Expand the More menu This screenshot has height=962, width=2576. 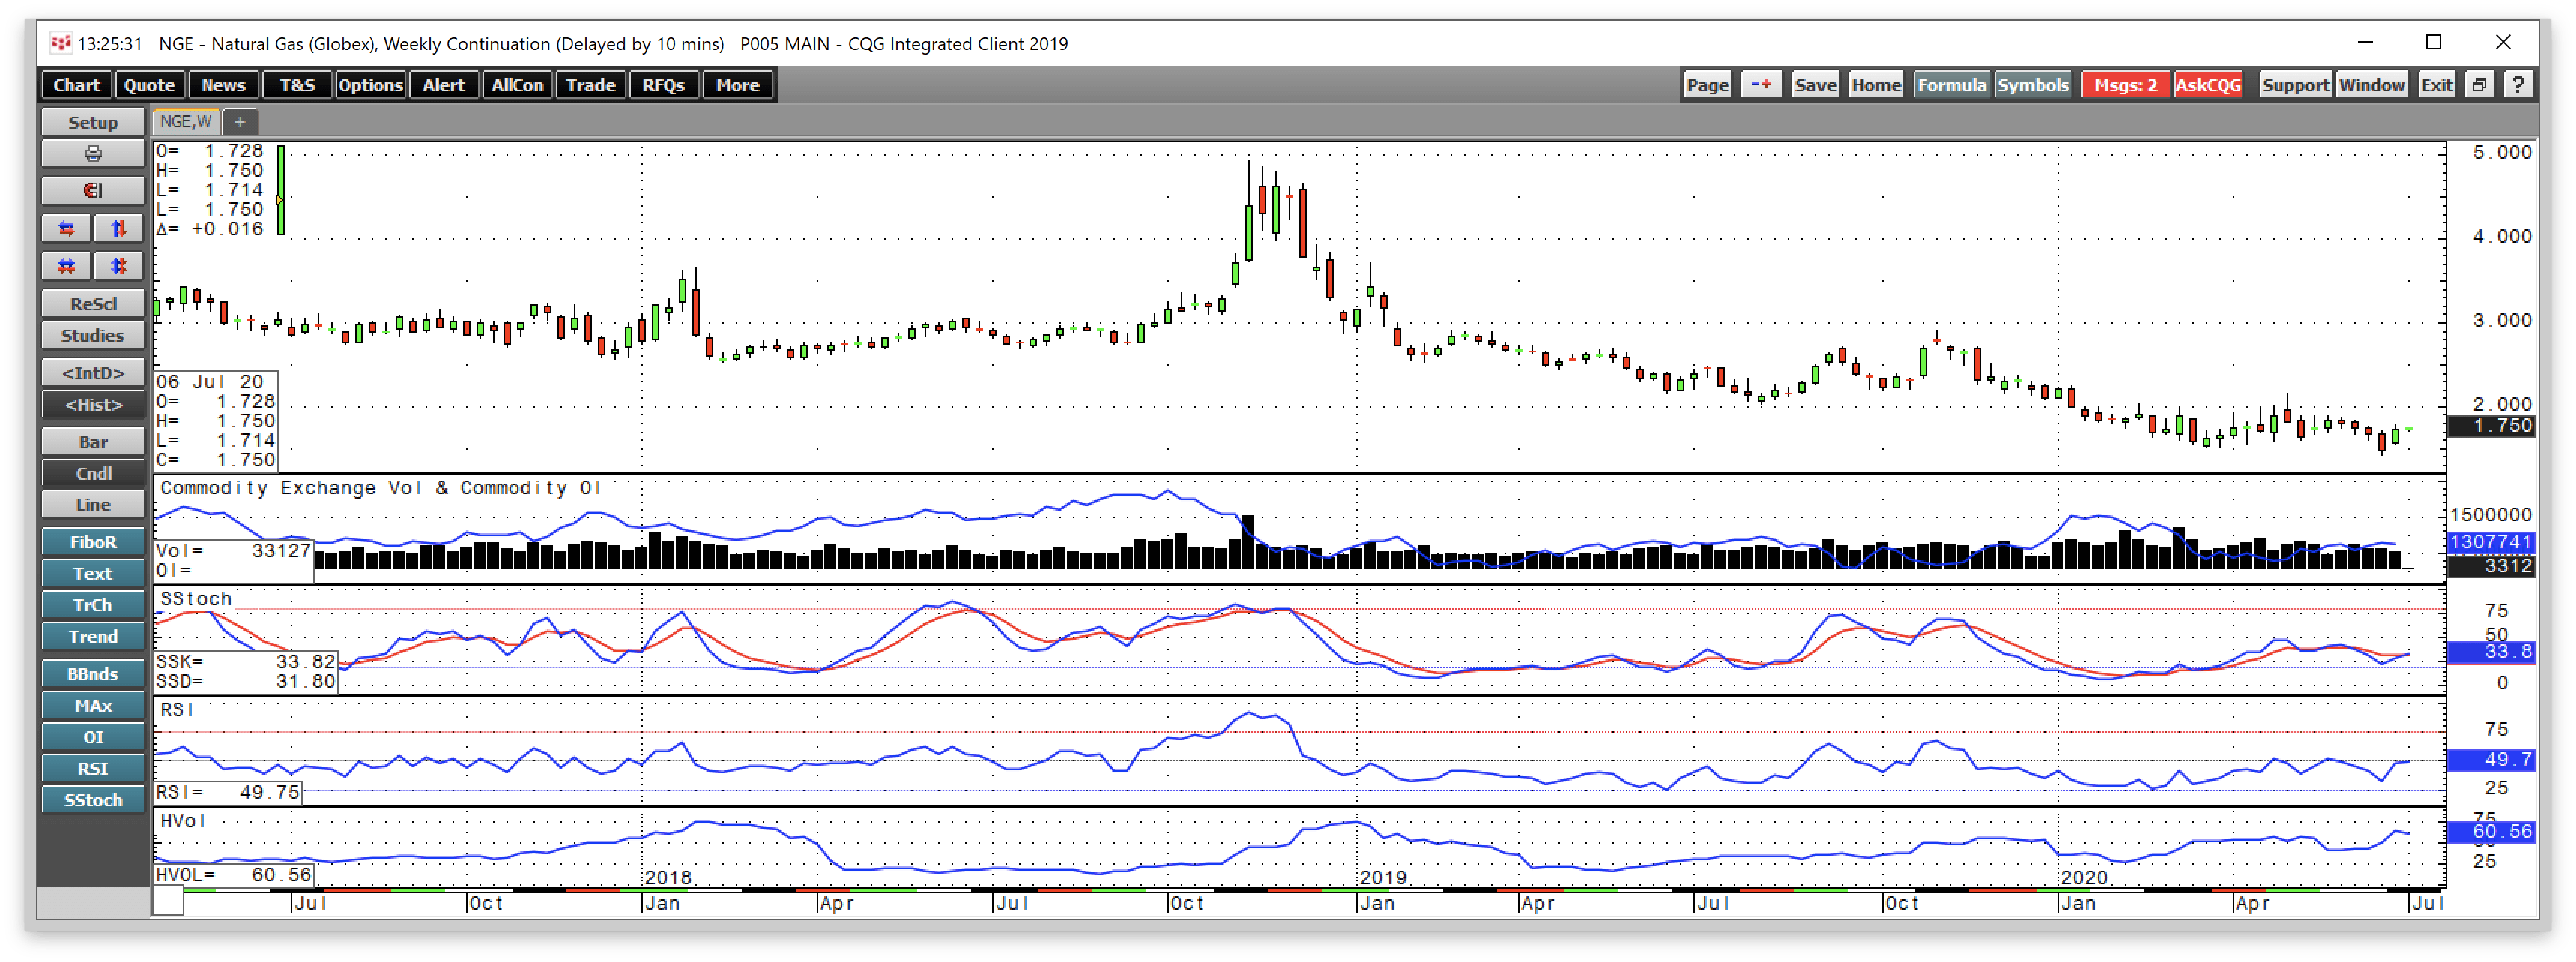[738, 85]
